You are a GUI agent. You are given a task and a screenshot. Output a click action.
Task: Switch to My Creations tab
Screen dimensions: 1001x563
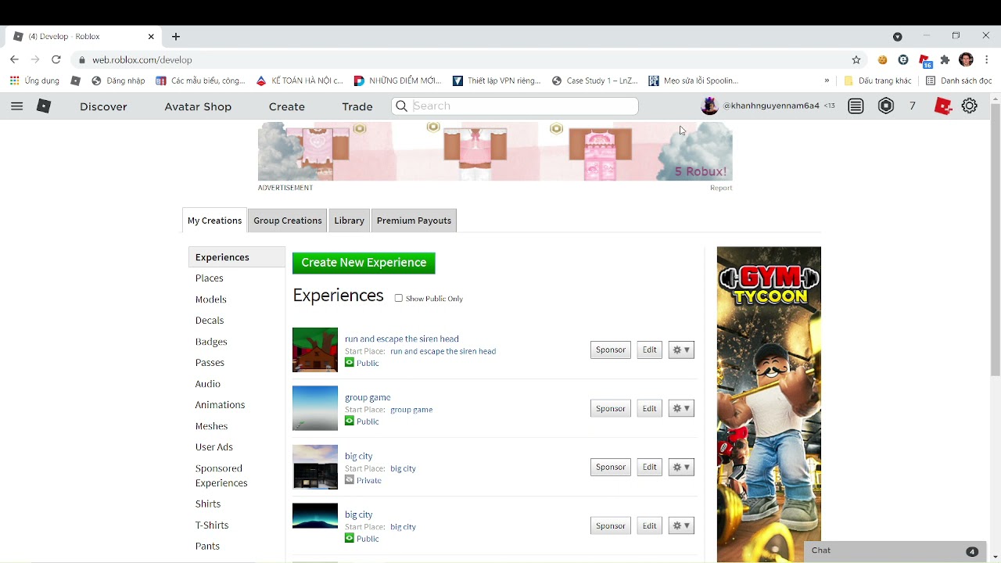(x=214, y=221)
